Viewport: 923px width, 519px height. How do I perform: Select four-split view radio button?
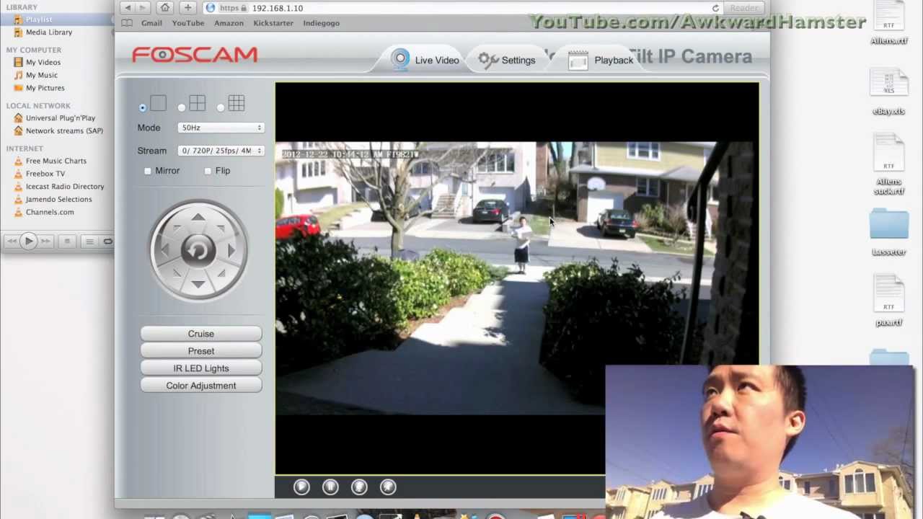point(182,108)
